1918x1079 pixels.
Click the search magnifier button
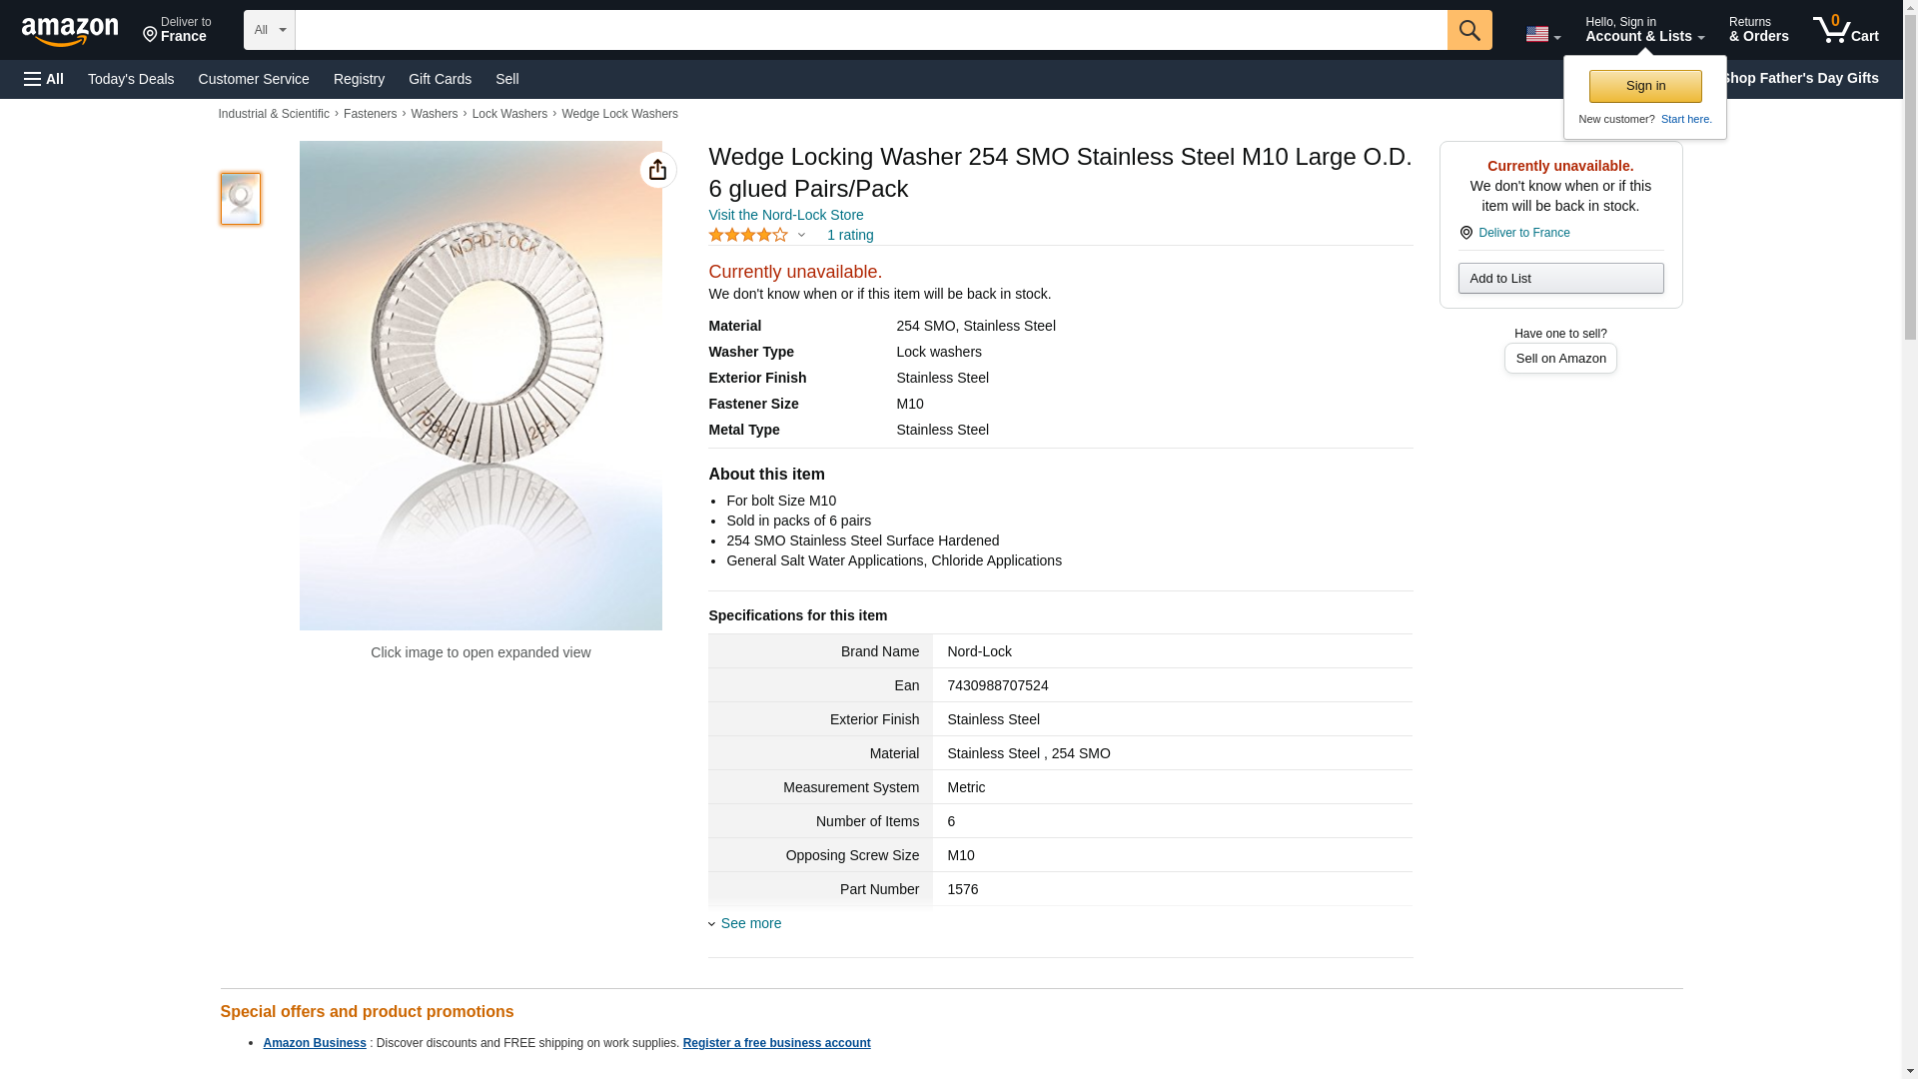(x=1468, y=30)
